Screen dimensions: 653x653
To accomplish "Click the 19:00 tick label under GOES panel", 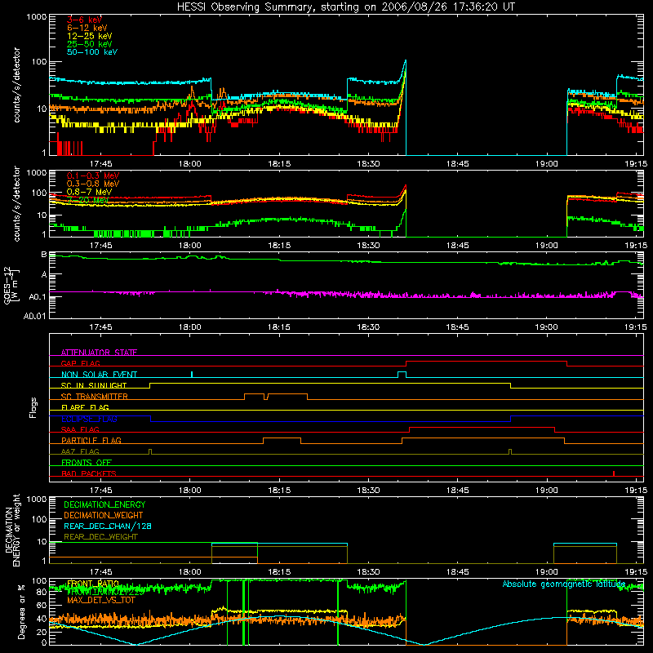I will (x=546, y=327).
